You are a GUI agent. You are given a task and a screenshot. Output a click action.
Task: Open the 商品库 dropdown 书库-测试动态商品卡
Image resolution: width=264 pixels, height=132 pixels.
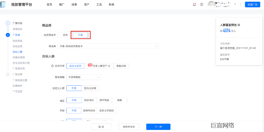coord(108,46)
